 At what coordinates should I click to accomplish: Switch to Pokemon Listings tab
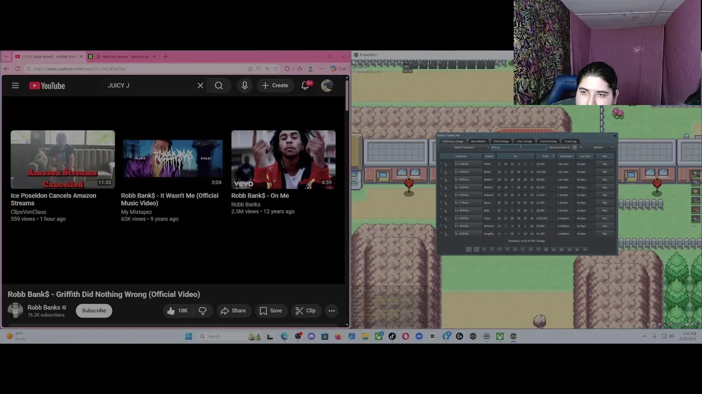click(x=453, y=141)
